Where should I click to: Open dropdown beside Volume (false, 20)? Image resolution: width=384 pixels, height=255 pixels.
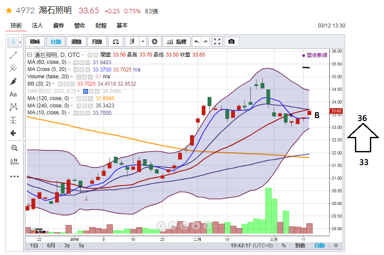72,77
